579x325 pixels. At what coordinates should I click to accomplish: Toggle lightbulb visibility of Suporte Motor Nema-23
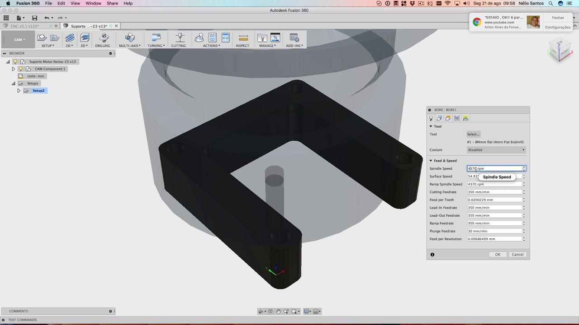15,62
